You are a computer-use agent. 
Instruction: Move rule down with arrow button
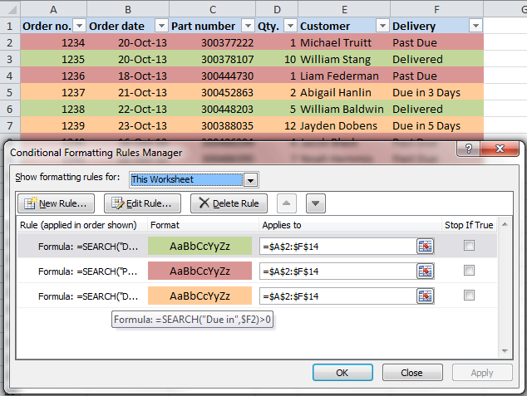(315, 203)
